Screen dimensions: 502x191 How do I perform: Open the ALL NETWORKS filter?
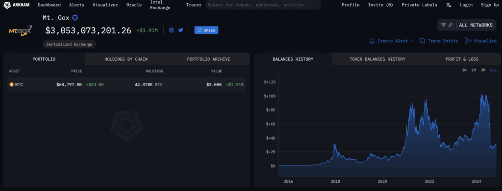point(476,25)
